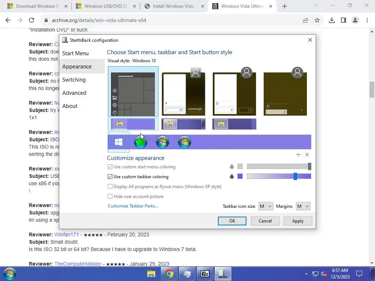Select the Windows 7 glass start menu thumbnail
This screenshot has height=281, width=375.
click(183, 91)
